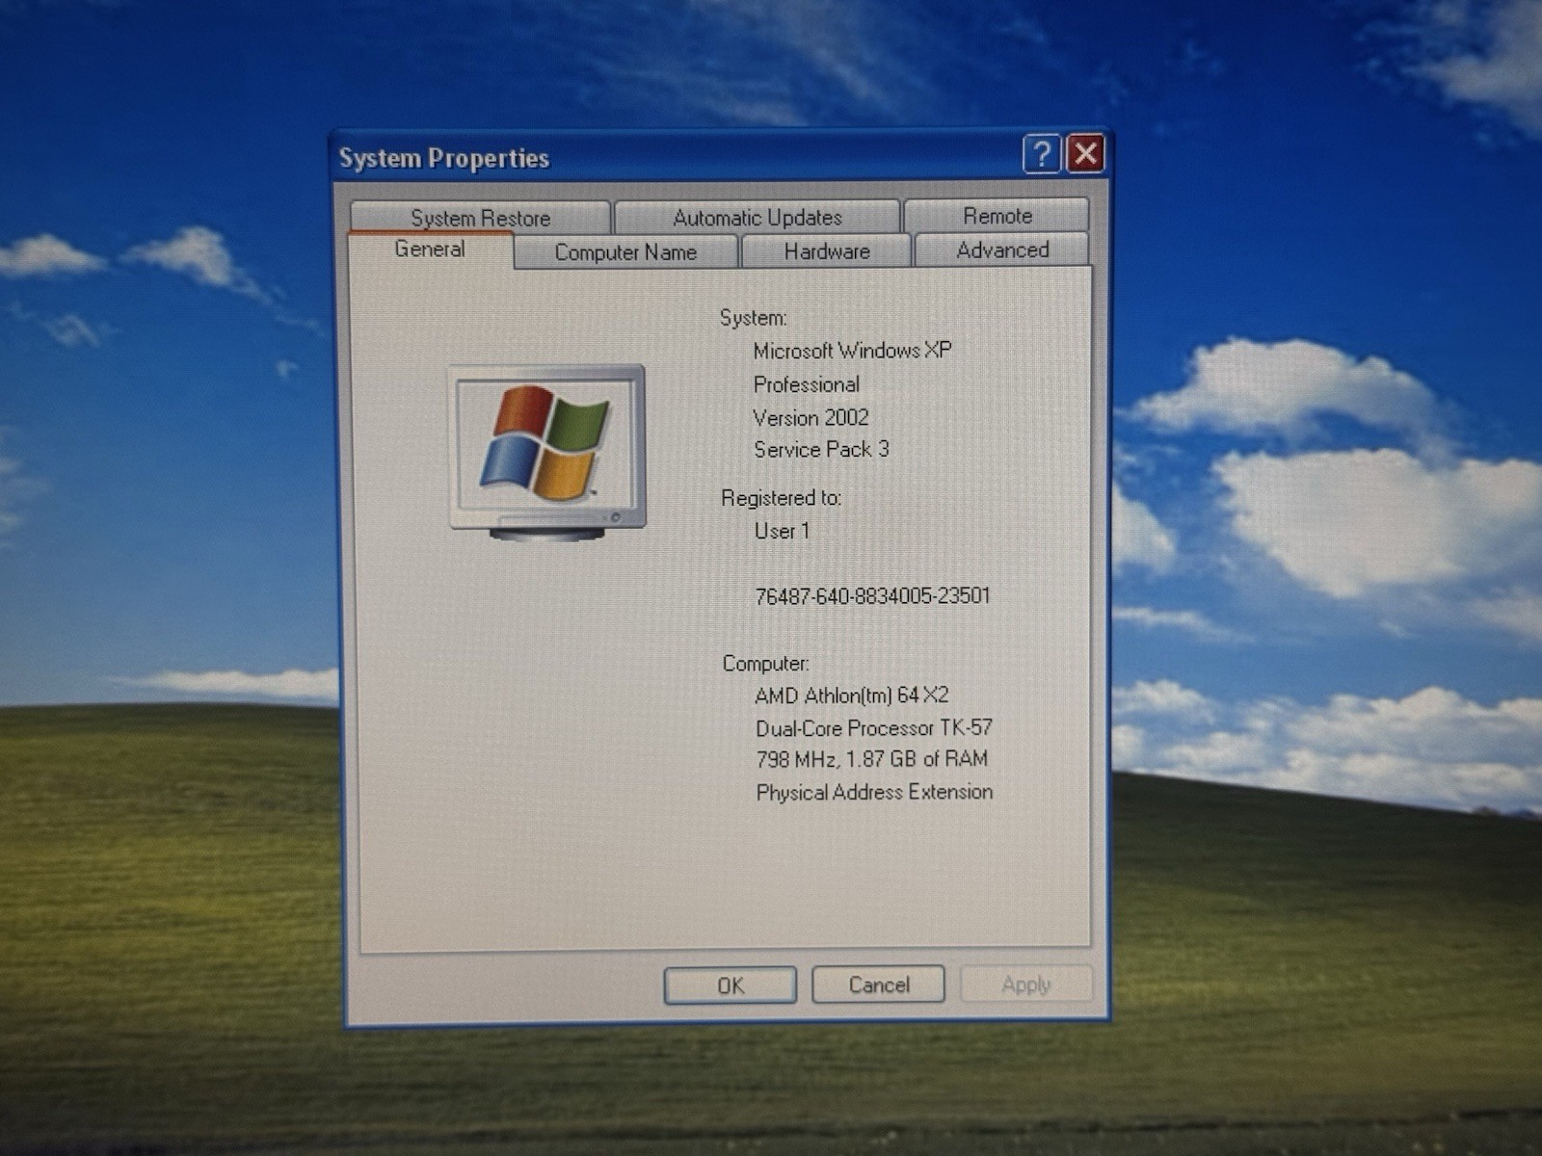Screen dimensions: 1542x1156
Task: Click the Windows XP monitor logo
Action: click(x=547, y=452)
